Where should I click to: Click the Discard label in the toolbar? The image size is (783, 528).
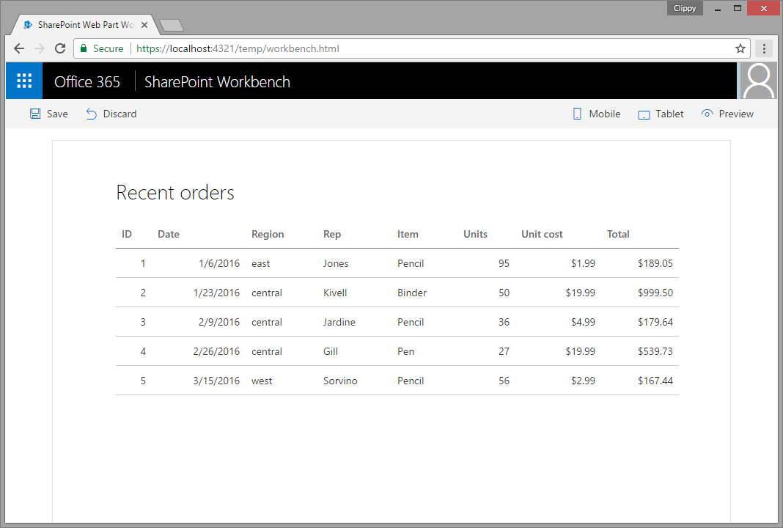point(120,114)
